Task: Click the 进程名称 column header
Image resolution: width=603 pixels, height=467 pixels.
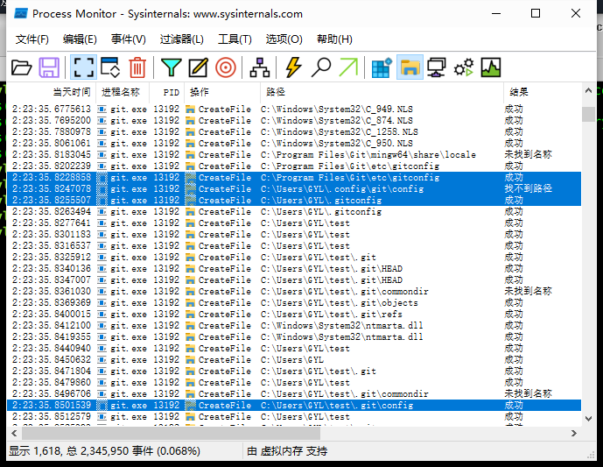Action: pyautogui.click(x=123, y=92)
